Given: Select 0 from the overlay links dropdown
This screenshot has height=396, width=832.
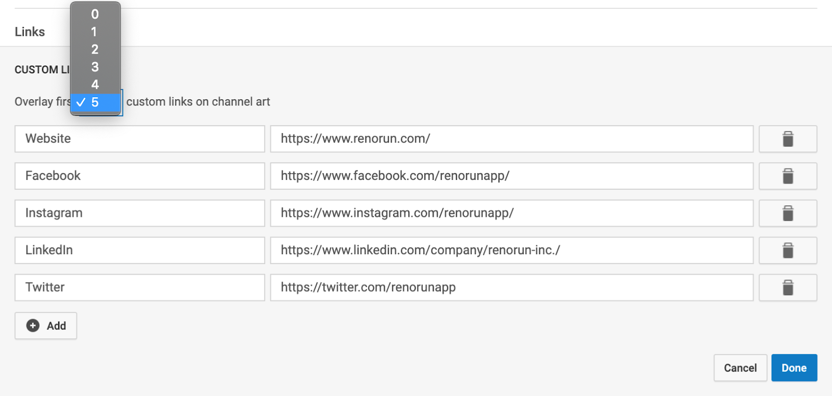Looking at the screenshot, I should [x=95, y=15].
